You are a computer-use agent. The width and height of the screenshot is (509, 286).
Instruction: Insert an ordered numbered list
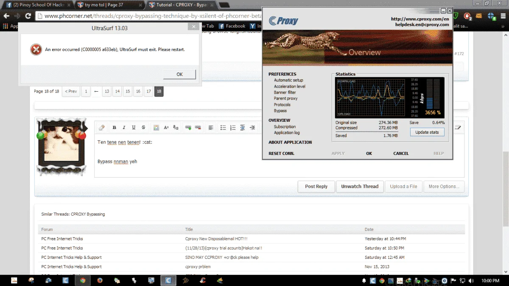233,127
